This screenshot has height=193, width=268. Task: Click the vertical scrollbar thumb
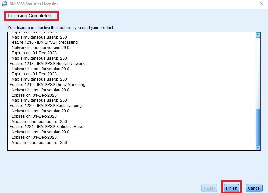pos(258,127)
